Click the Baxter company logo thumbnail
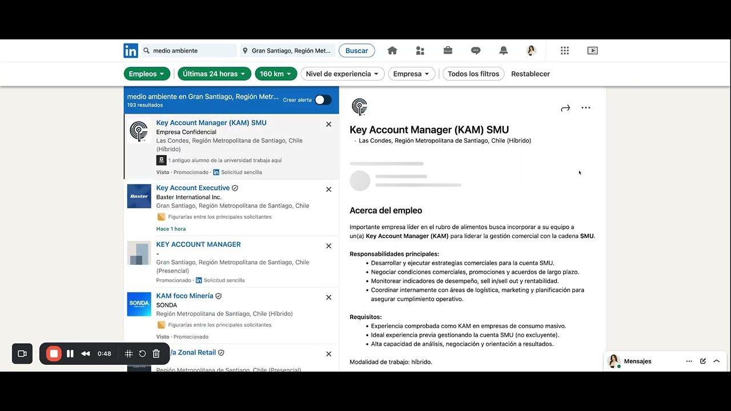Image resolution: width=731 pixels, height=411 pixels. point(139,196)
